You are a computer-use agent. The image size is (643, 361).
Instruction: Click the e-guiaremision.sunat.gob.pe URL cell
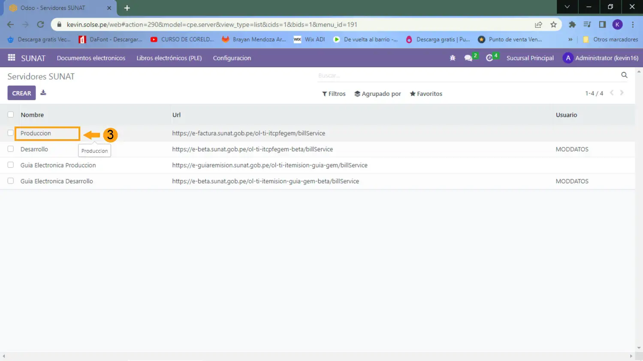pyautogui.click(x=270, y=165)
